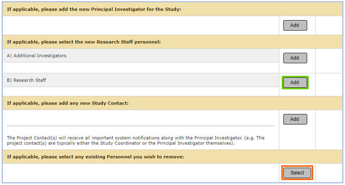
Task: Click empty list area under Additional Investigators
Action: (141, 68)
